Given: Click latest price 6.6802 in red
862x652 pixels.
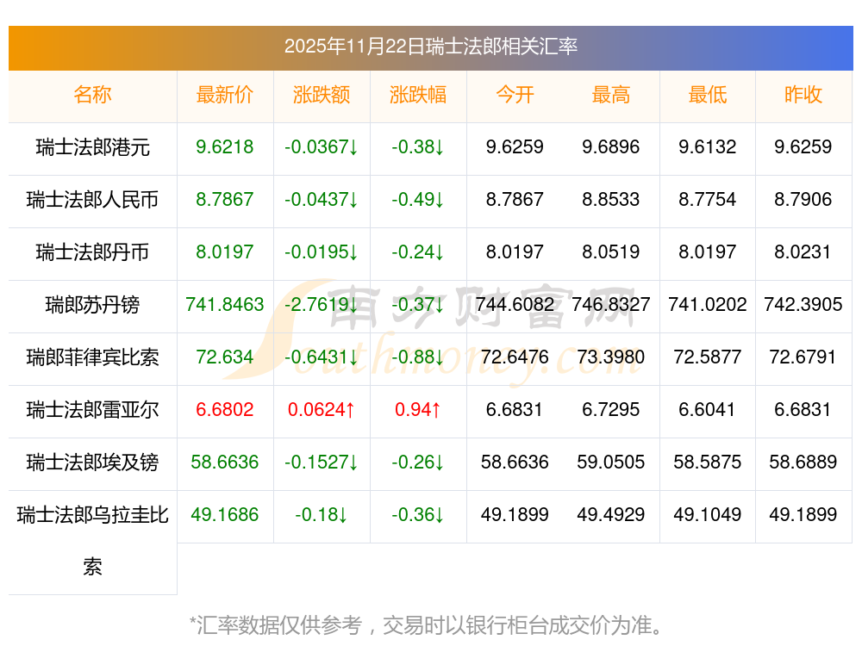Looking at the screenshot, I should coord(225,409).
